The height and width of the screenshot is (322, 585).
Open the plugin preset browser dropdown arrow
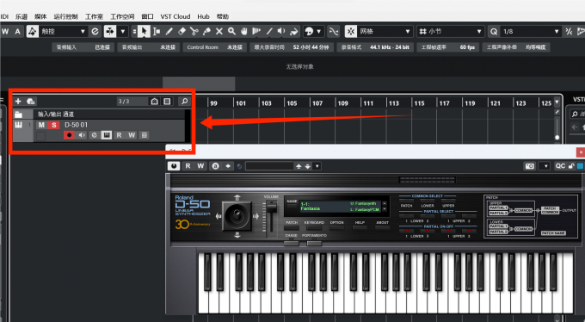coord(317,166)
